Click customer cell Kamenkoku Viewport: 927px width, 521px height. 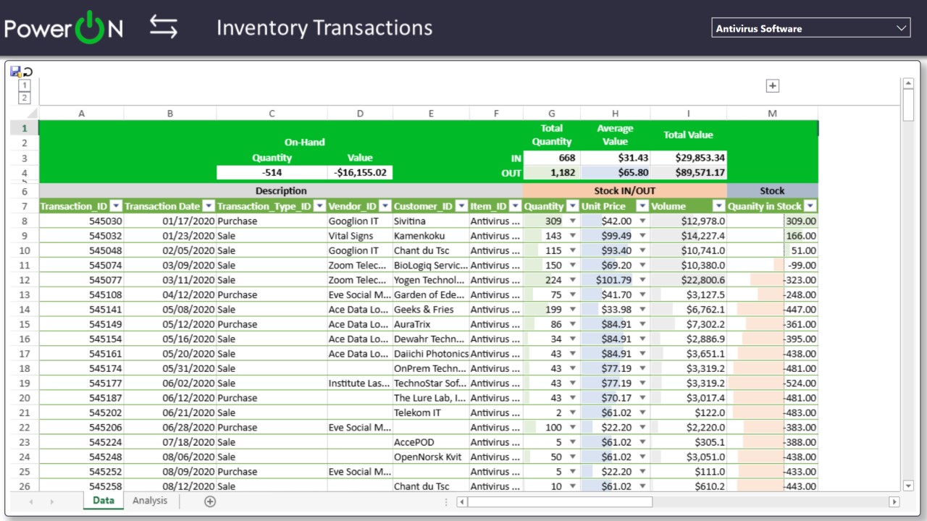pos(431,236)
